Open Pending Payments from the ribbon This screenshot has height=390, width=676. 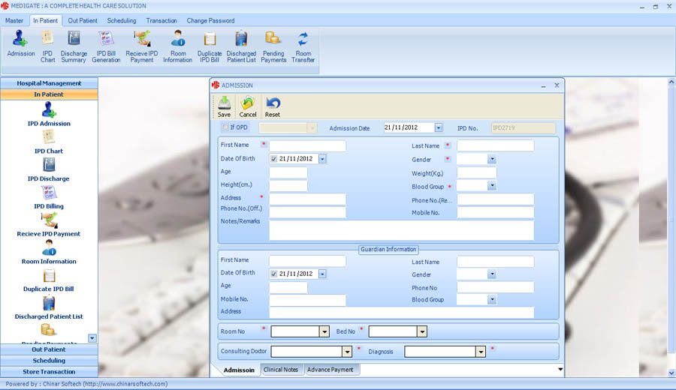click(x=273, y=47)
